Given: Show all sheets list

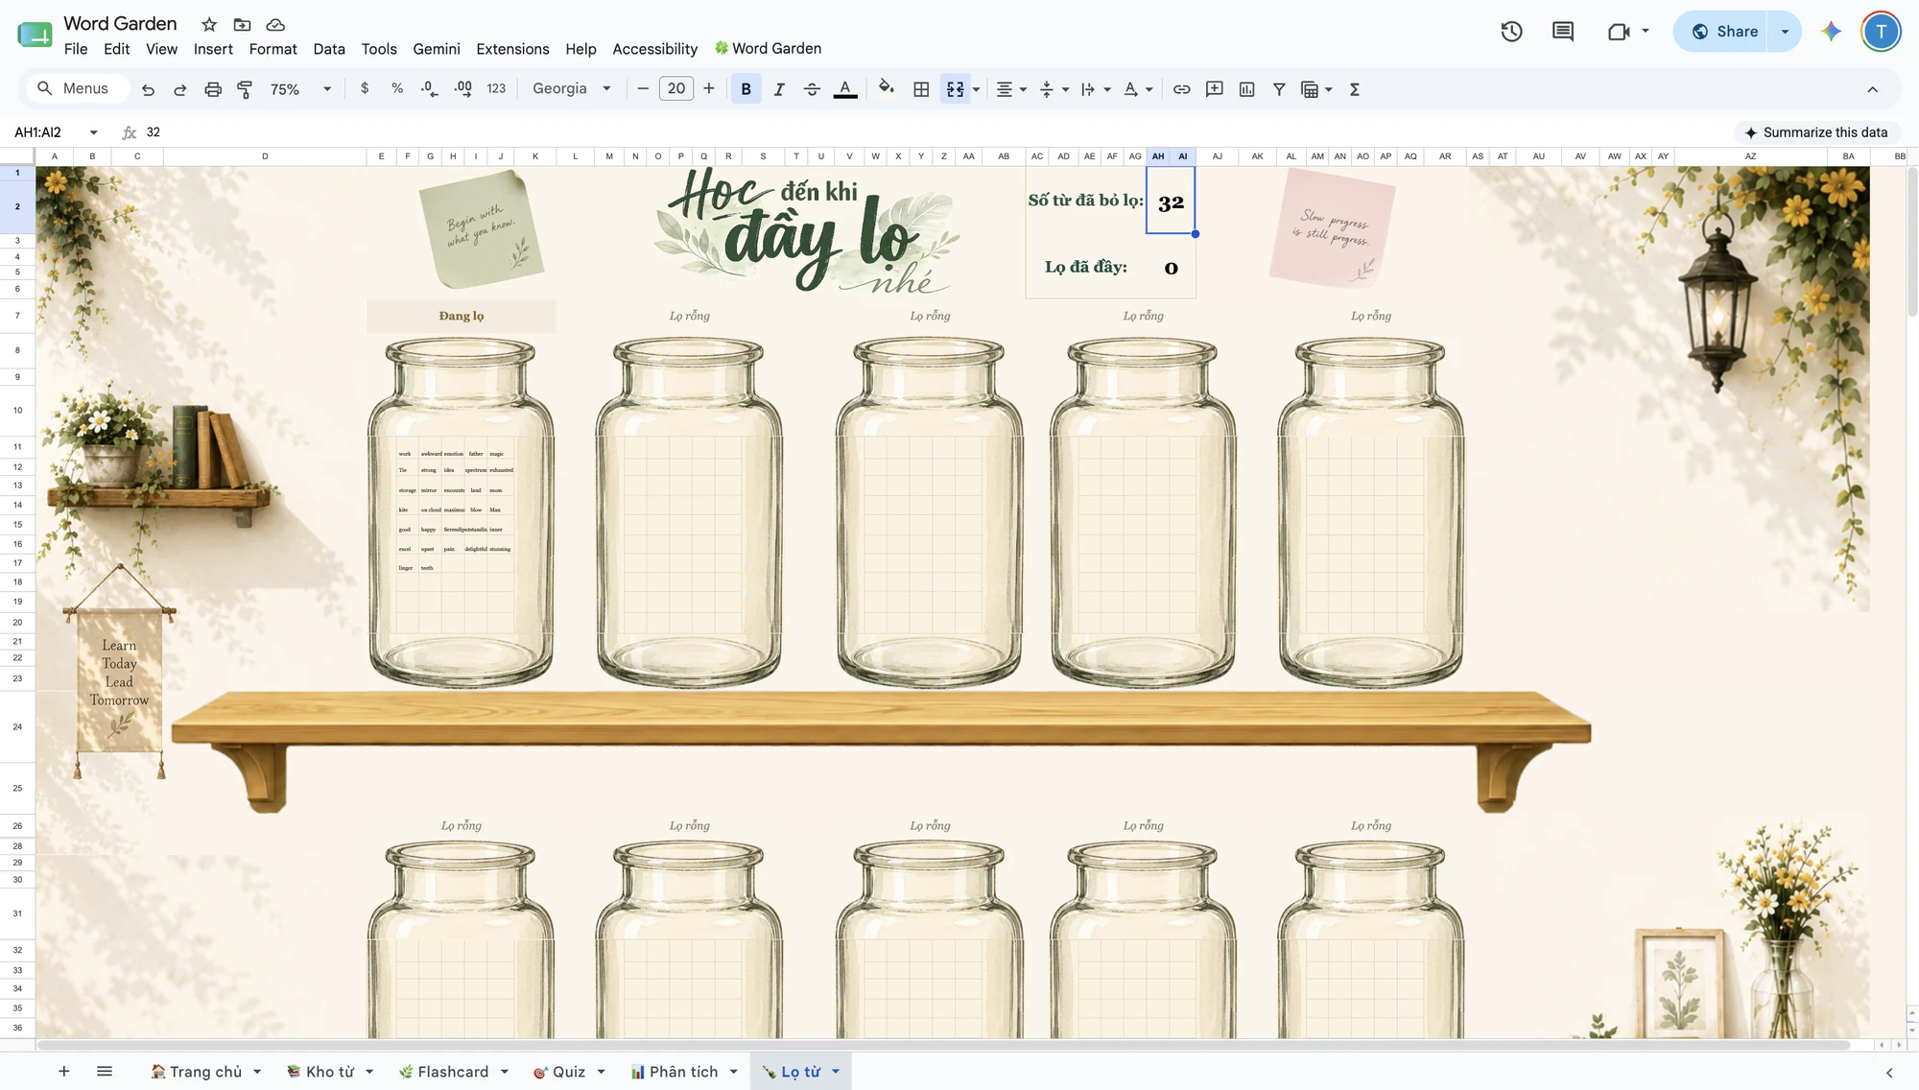Looking at the screenshot, I should click(105, 1072).
